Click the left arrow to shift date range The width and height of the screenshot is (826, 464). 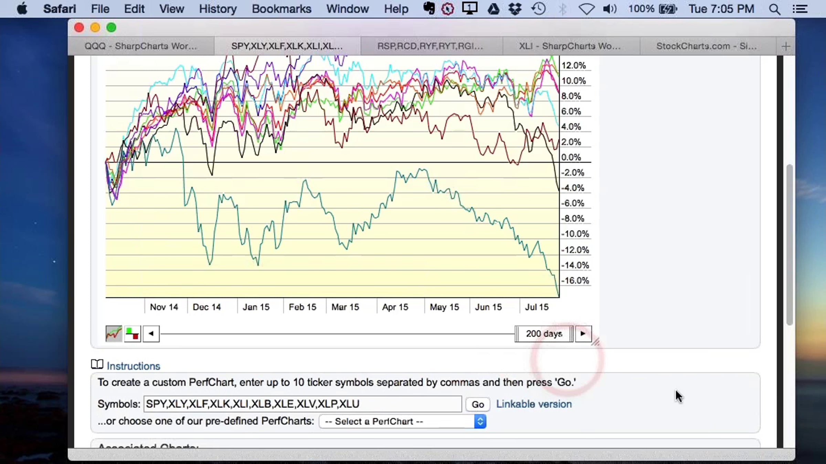151,333
